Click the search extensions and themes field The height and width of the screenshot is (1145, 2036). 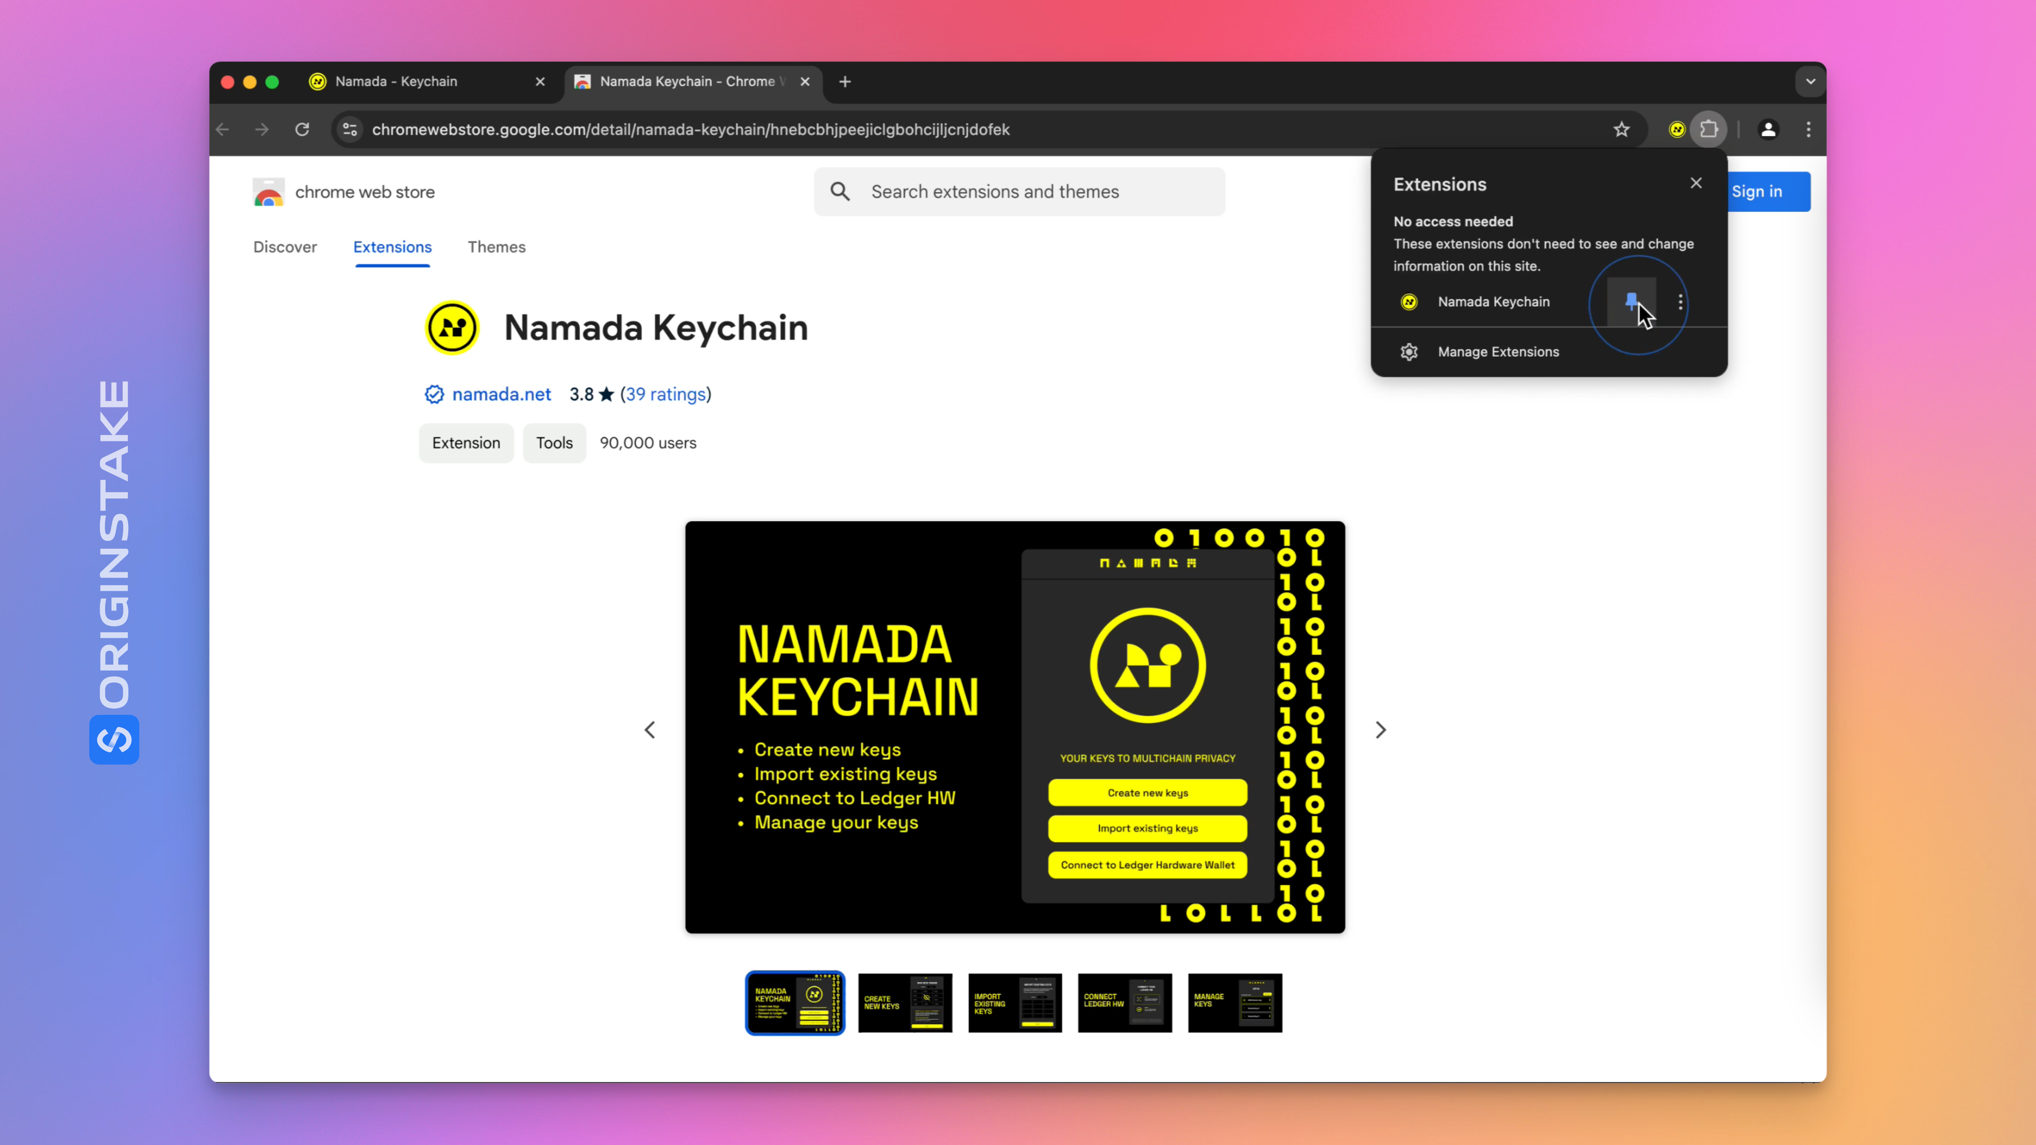click(1020, 191)
